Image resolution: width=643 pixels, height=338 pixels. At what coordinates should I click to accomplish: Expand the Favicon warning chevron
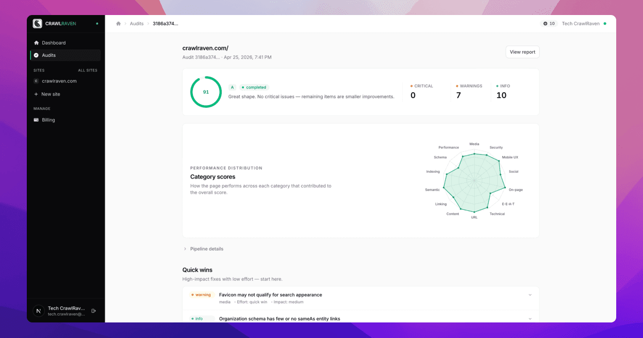tap(530, 295)
